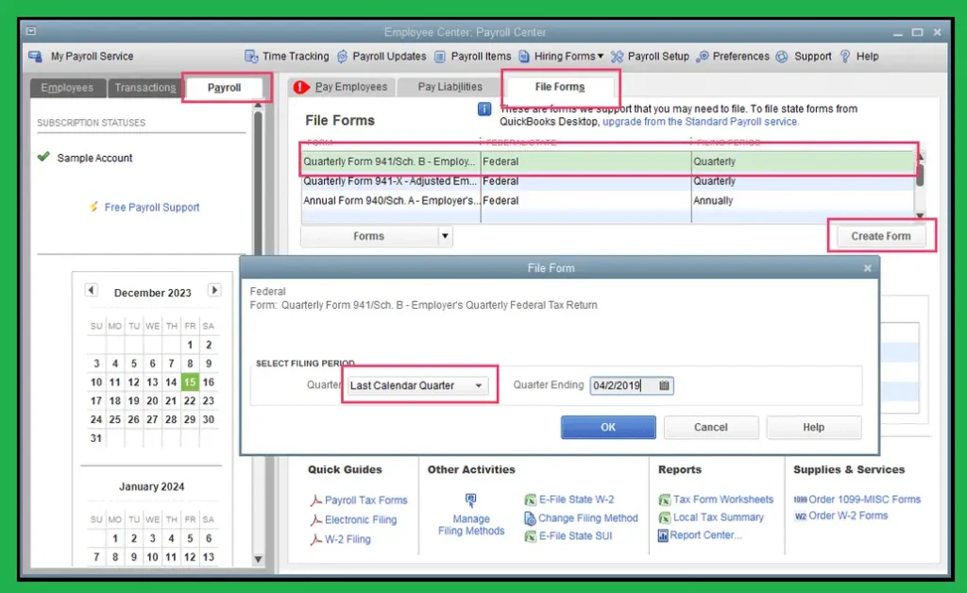Click the Help question mark icon

coord(845,57)
